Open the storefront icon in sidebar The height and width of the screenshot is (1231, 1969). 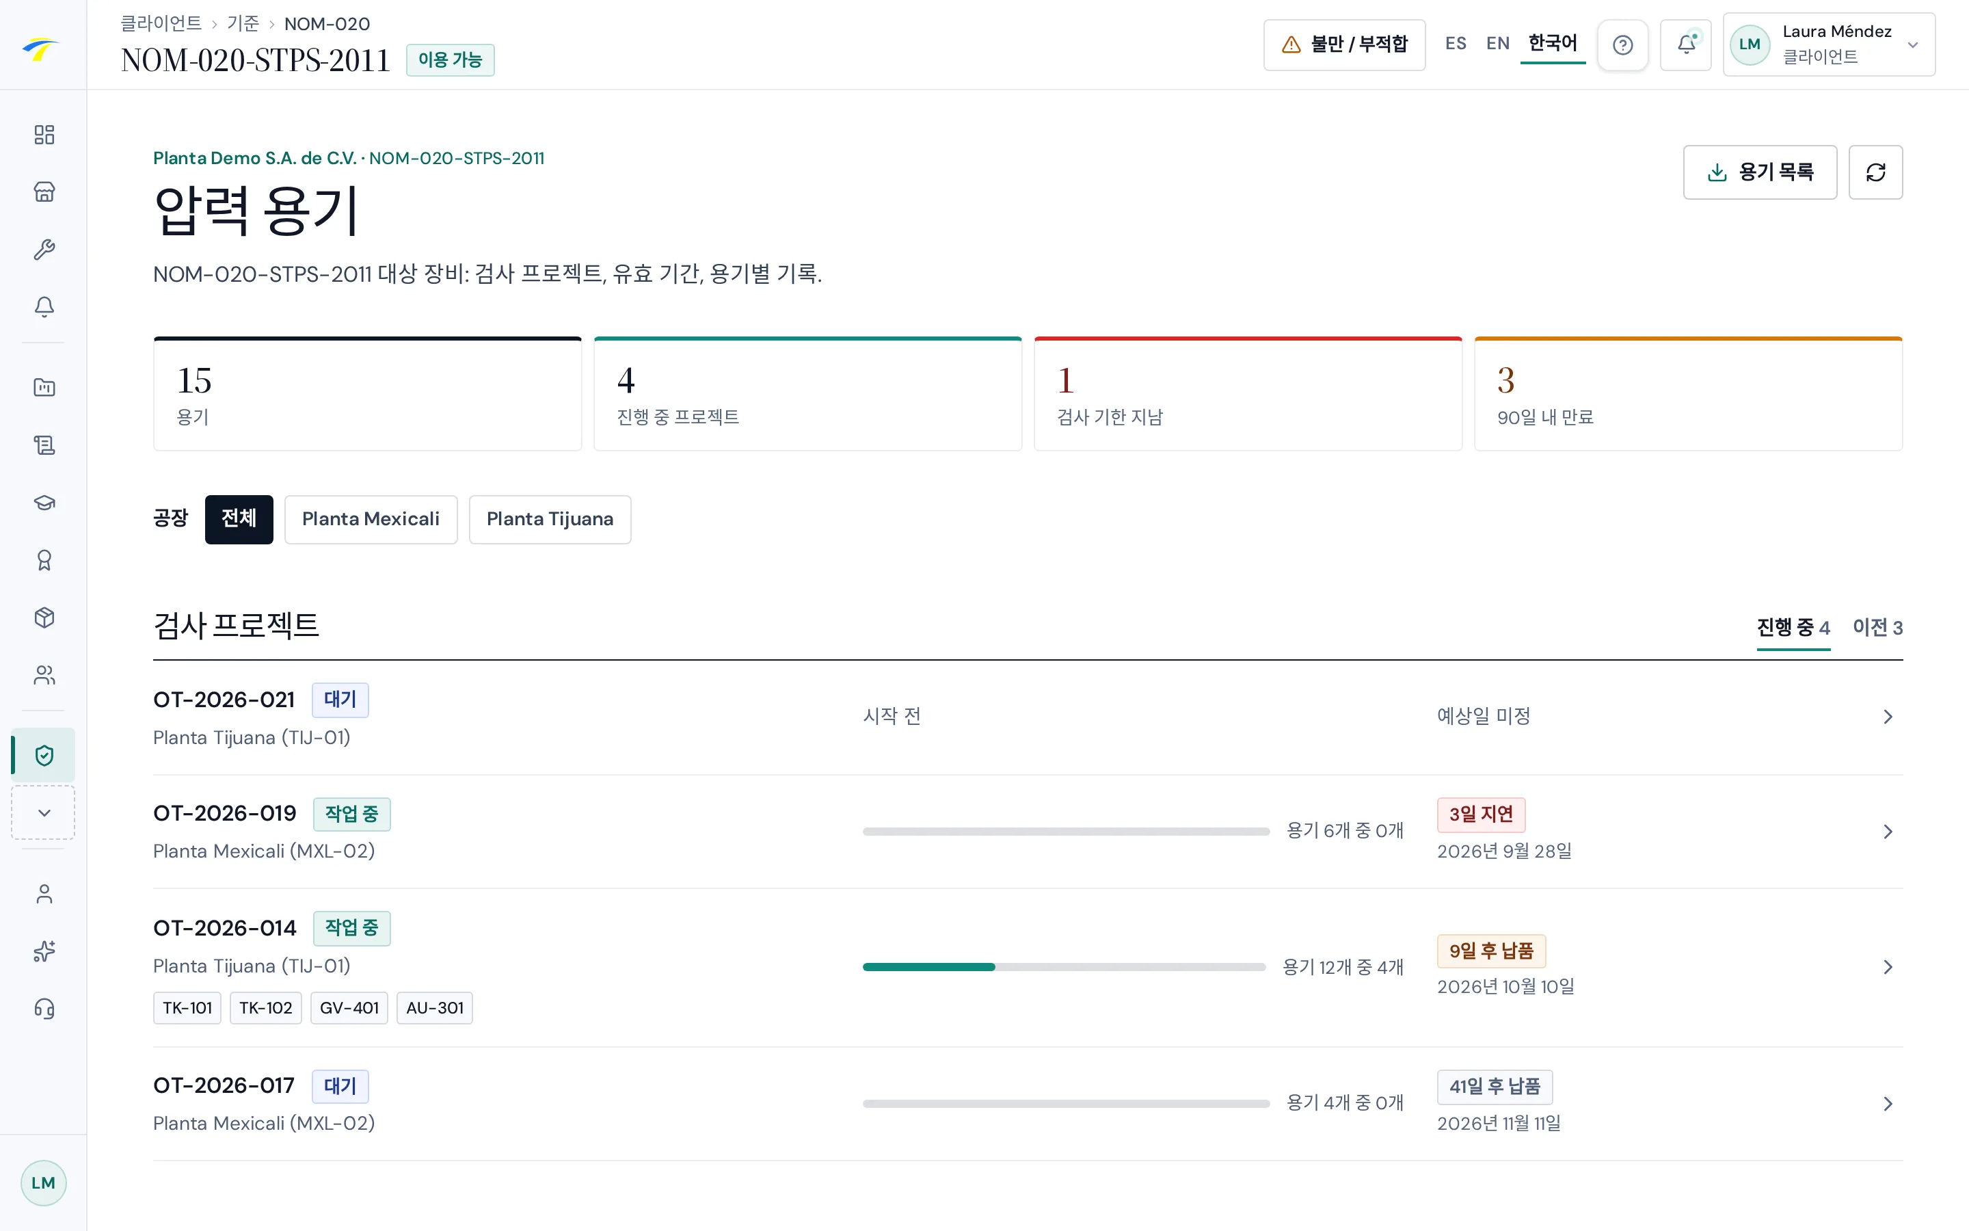click(44, 192)
